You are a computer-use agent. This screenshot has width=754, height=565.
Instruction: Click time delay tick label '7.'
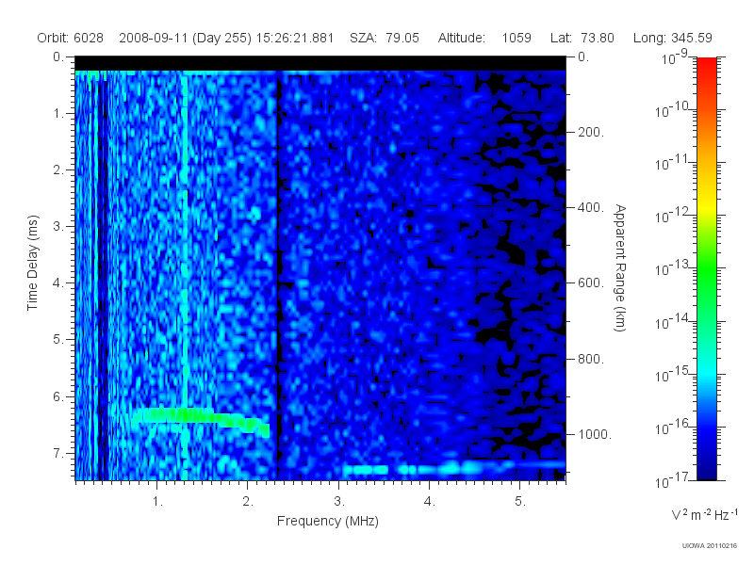58,453
